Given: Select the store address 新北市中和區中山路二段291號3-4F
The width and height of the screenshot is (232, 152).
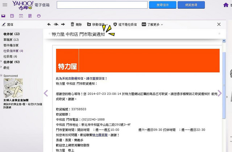Looking at the screenshot, I should click(106, 124).
